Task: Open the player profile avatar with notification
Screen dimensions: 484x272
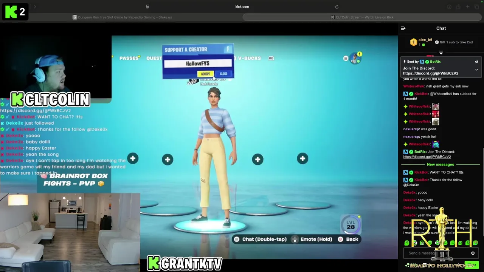Action: pyautogui.click(x=355, y=58)
